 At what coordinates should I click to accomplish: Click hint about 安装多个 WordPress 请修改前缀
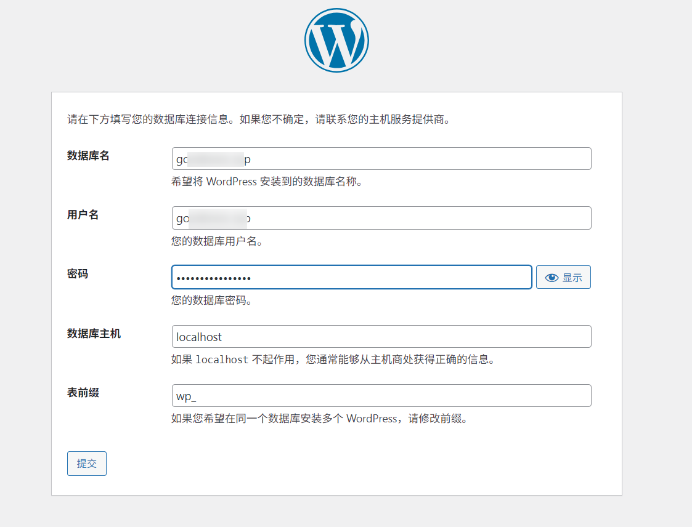point(320,419)
